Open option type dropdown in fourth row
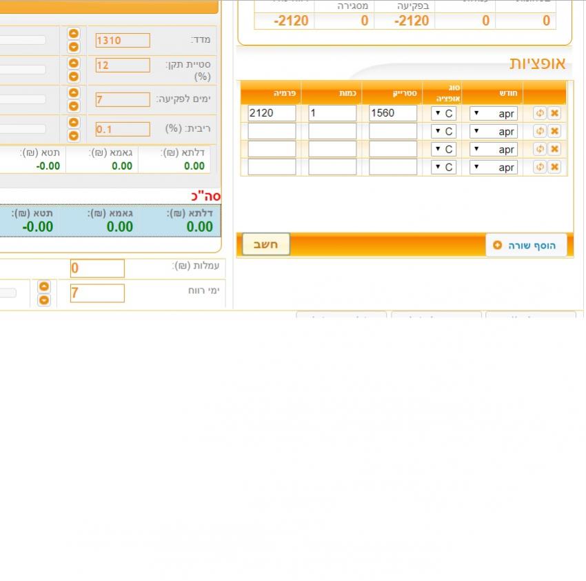 444,167
